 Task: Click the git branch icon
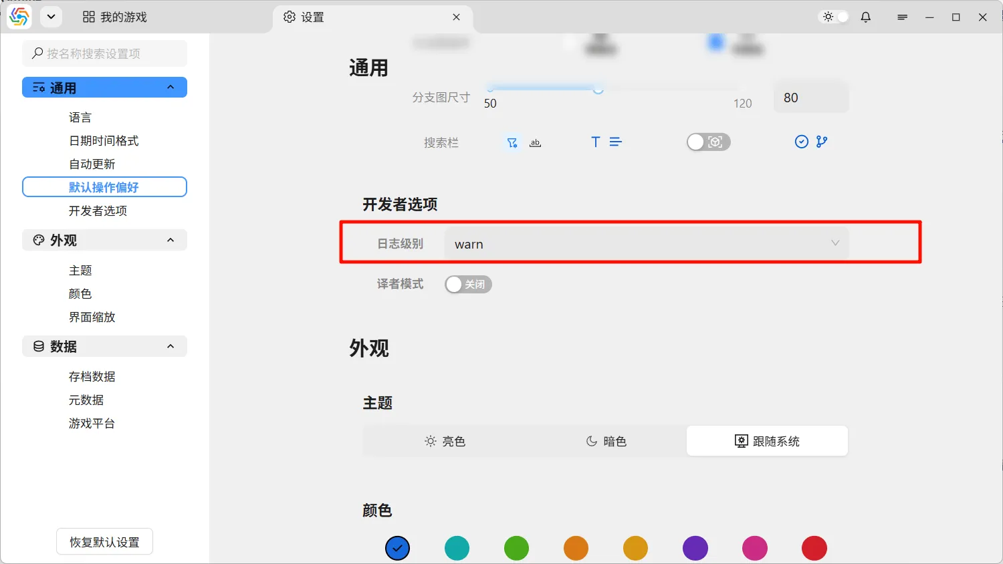click(x=822, y=142)
